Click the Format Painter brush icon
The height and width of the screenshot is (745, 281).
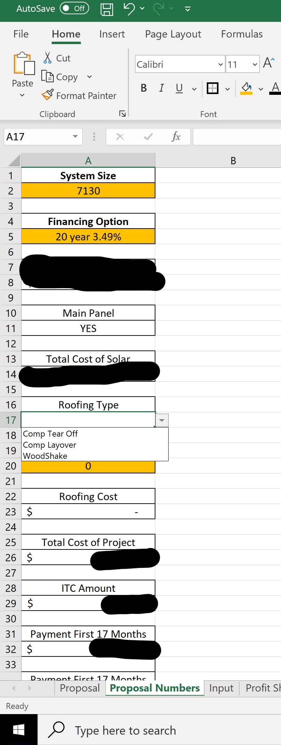point(48,95)
